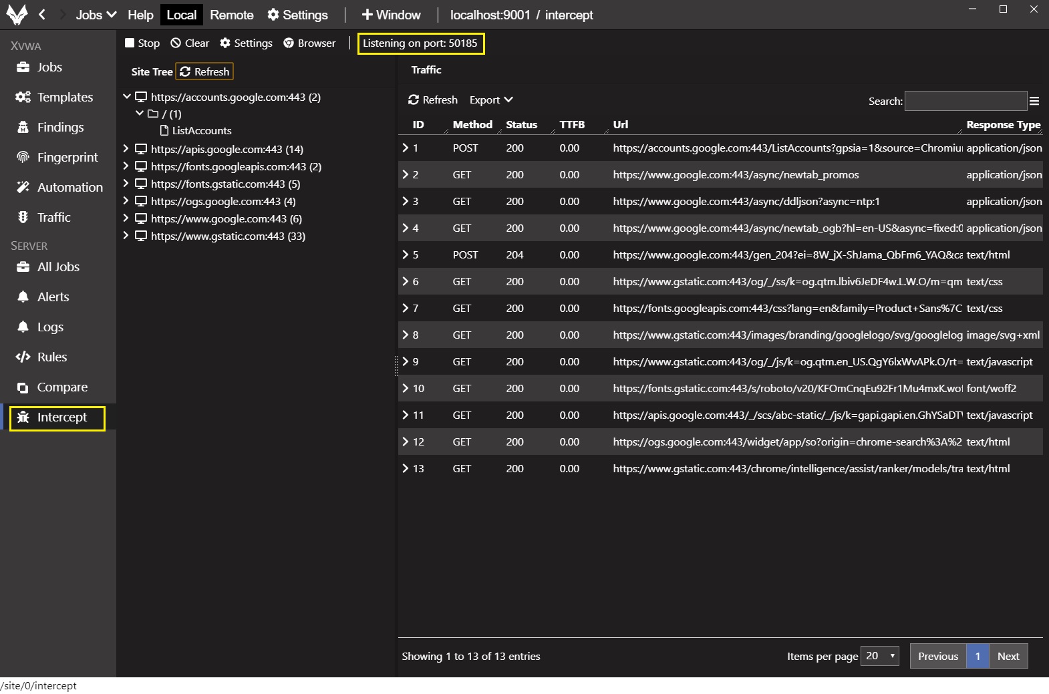
Task: Launch the intercept Browser
Action: point(309,43)
